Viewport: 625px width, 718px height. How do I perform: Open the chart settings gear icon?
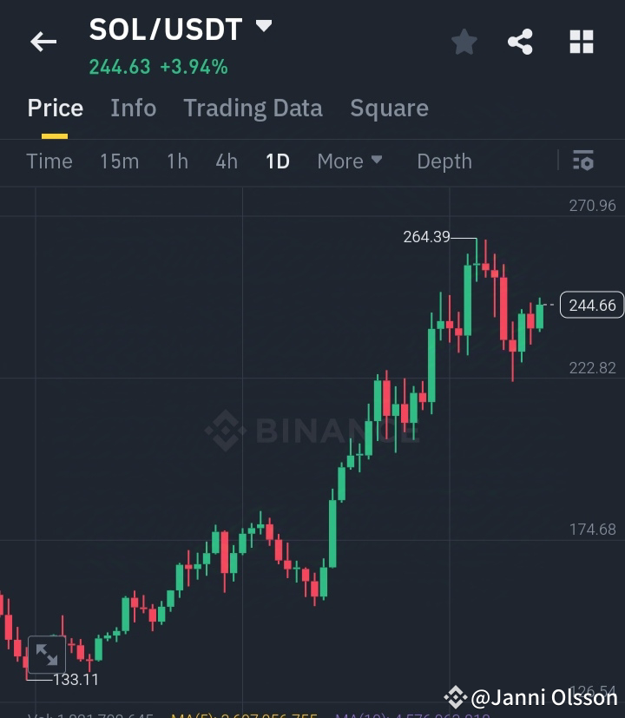[x=583, y=161]
